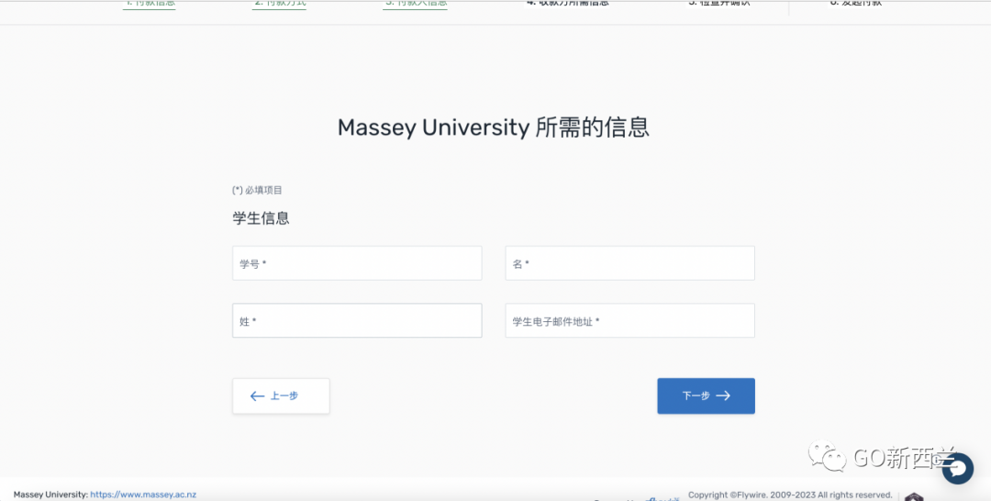
Task: Click the Flywire copyright notice text
Action: tap(790, 495)
